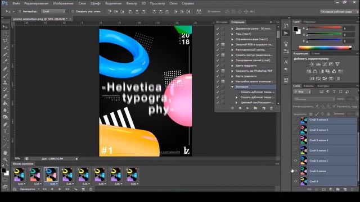Select the Lasso tool
The height and width of the screenshot is (202, 360).
tap(5, 41)
